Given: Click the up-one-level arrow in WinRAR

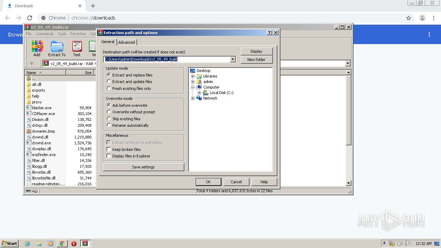Looking at the screenshot, I should (32, 63).
